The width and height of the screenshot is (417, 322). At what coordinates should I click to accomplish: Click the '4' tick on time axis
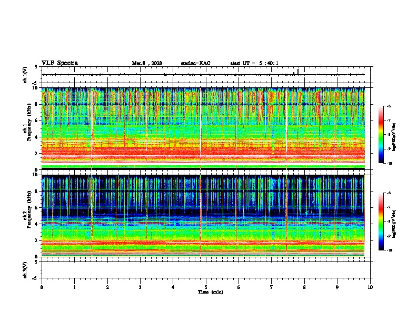[x=173, y=287]
